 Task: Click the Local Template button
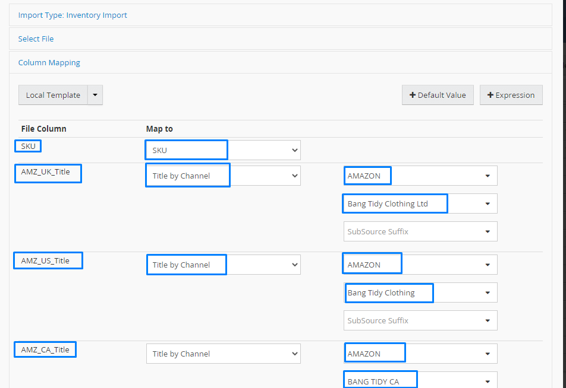pos(53,95)
